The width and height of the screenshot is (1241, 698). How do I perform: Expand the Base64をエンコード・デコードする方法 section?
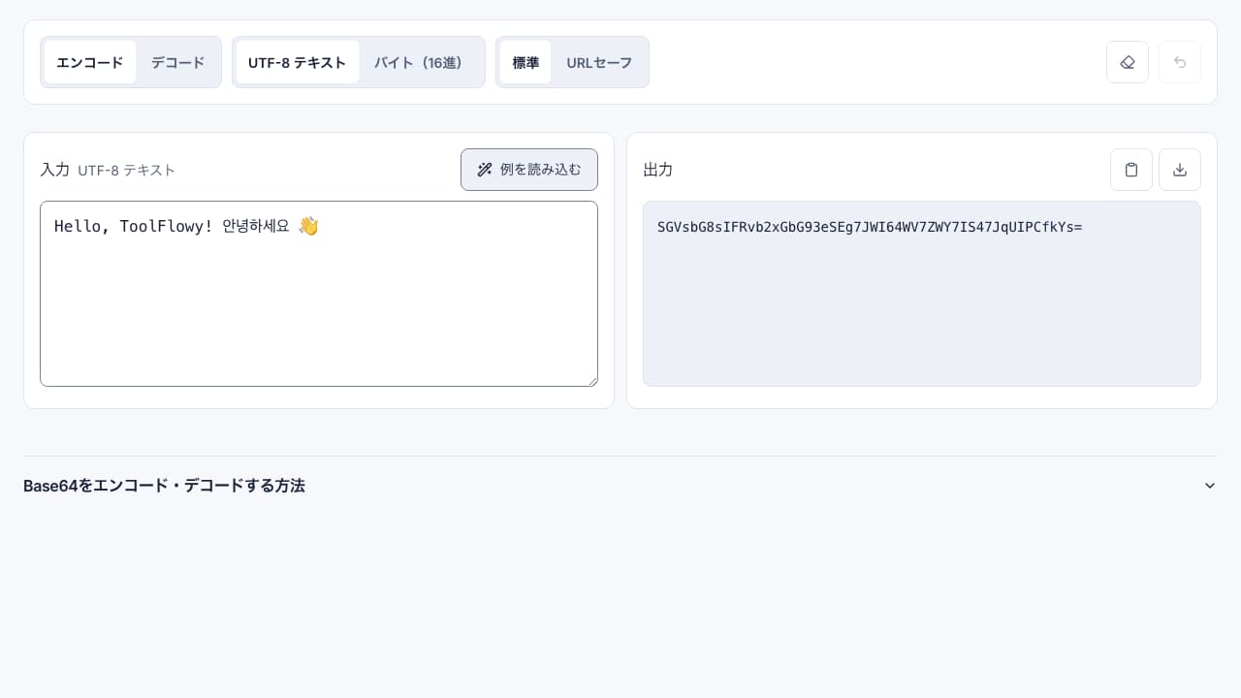[x=620, y=486]
